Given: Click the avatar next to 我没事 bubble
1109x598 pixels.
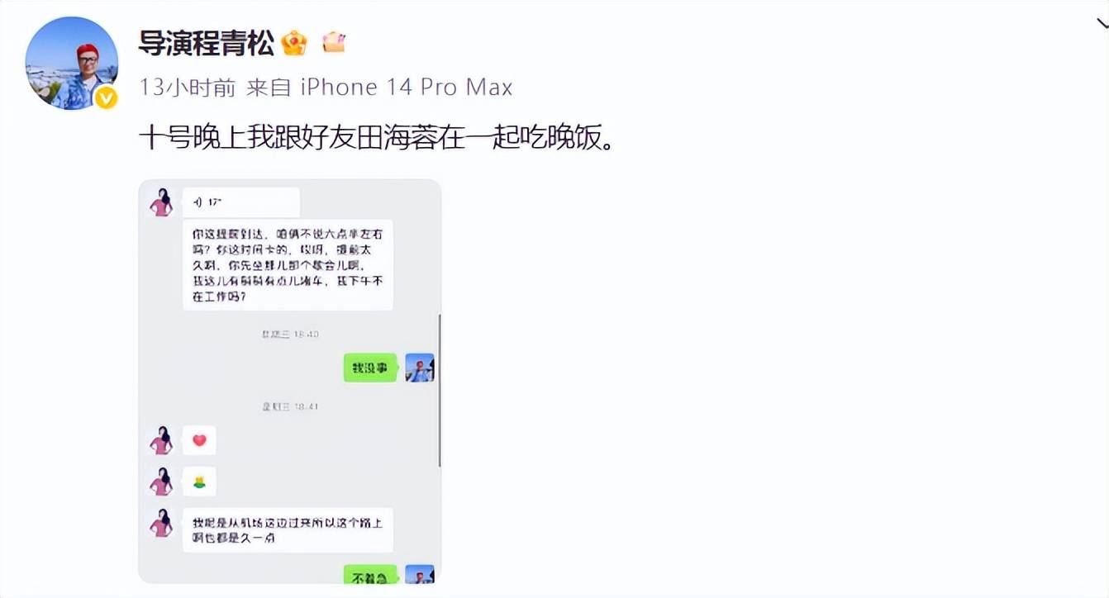Looking at the screenshot, I should [x=420, y=368].
